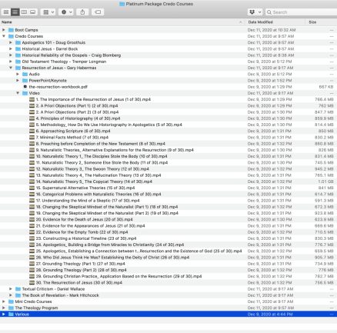Open the Dropbox toolbar menu
Image resolution: width=337 pixels, height=333 pixels.
(255, 12)
